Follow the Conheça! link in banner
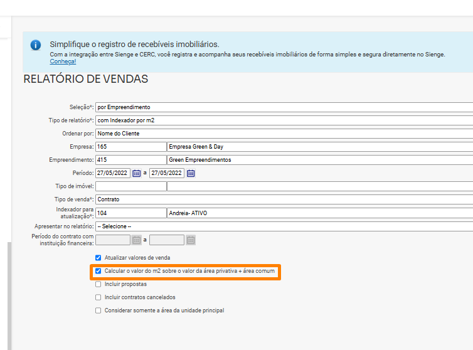The width and height of the screenshot is (473, 350). pos(63,61)
